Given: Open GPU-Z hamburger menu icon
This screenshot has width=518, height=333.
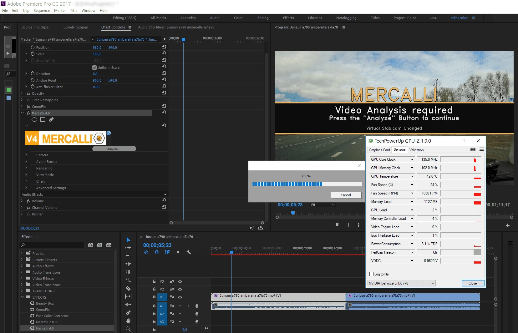Looking at the screenshot, I should 481,149.
